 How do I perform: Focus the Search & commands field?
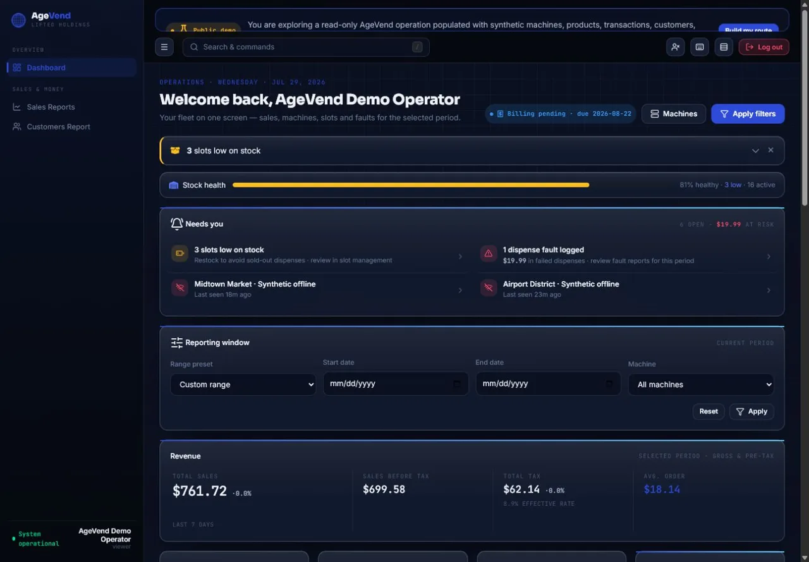point(306,47)
